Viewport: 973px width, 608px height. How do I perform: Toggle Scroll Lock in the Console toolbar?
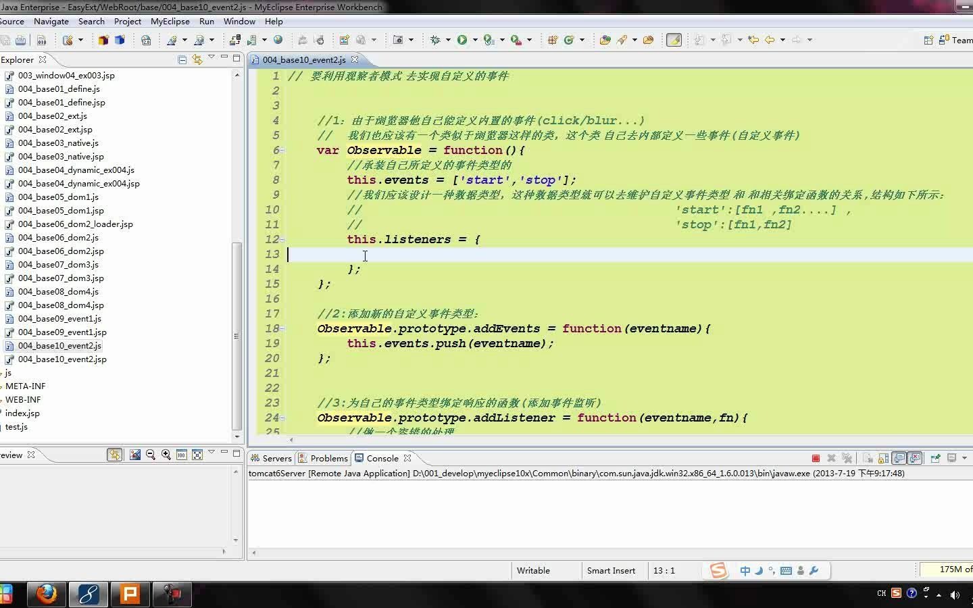point(883,458)
